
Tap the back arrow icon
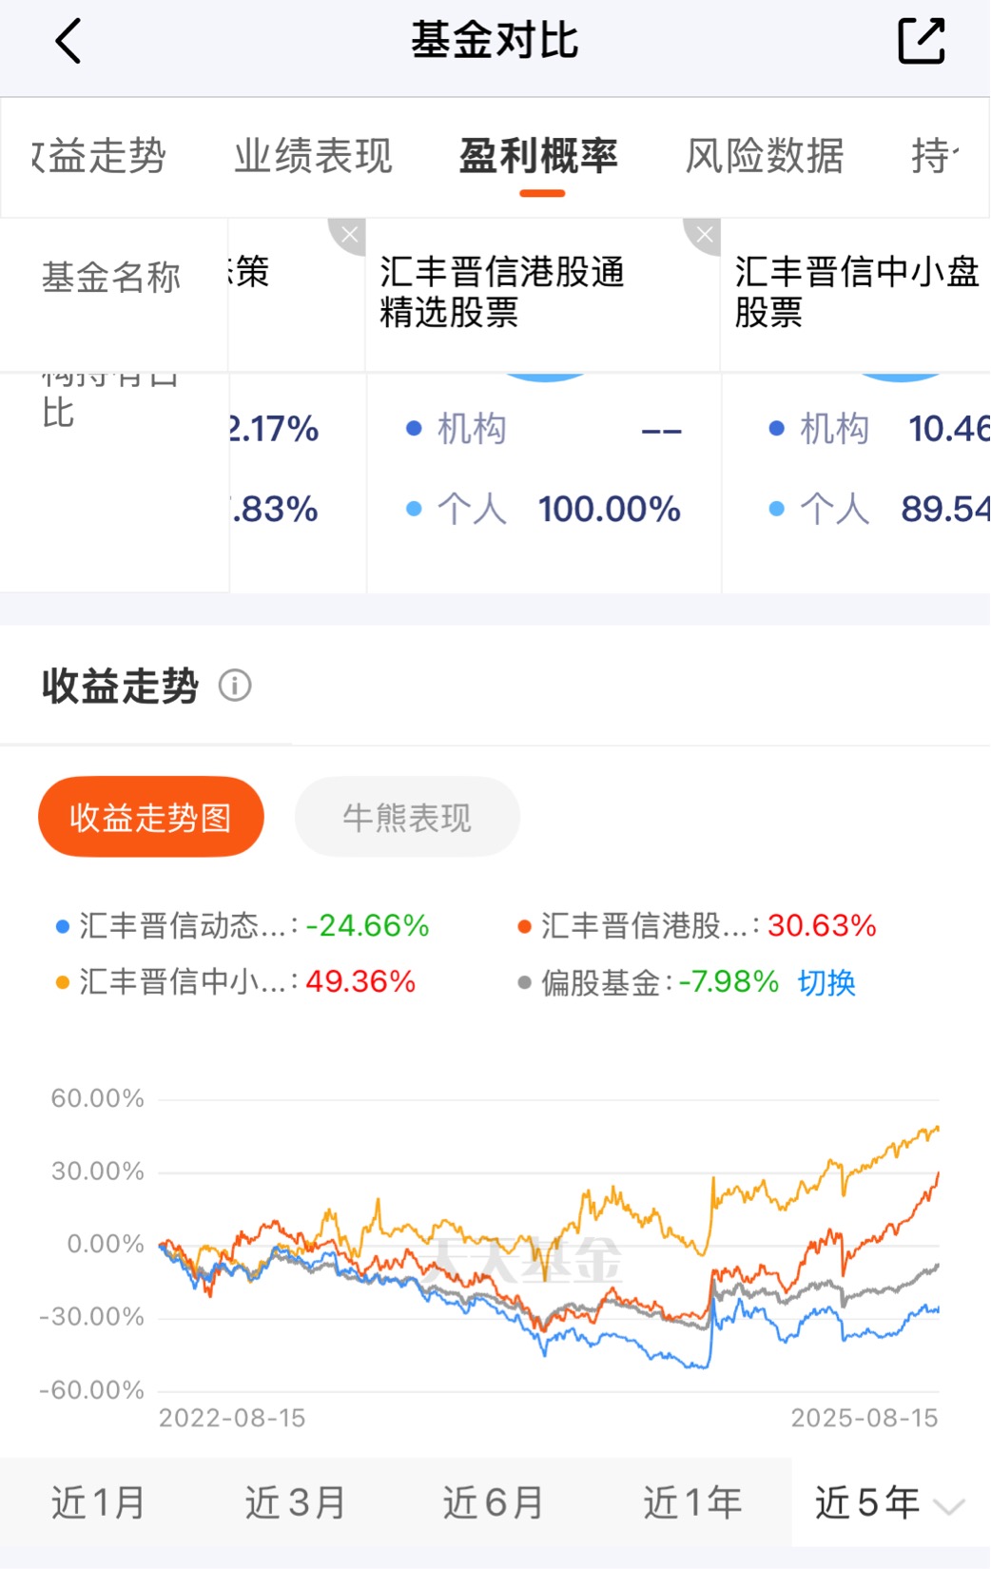coord(68,41)
